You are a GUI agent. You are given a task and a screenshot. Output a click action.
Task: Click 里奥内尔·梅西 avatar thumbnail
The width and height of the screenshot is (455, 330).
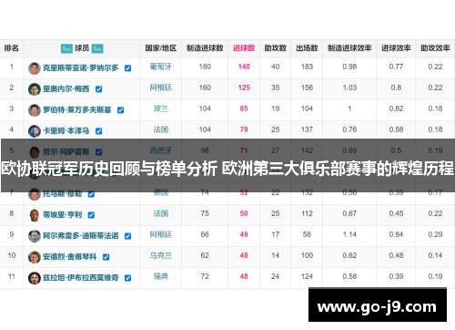[x=35, y=89]
